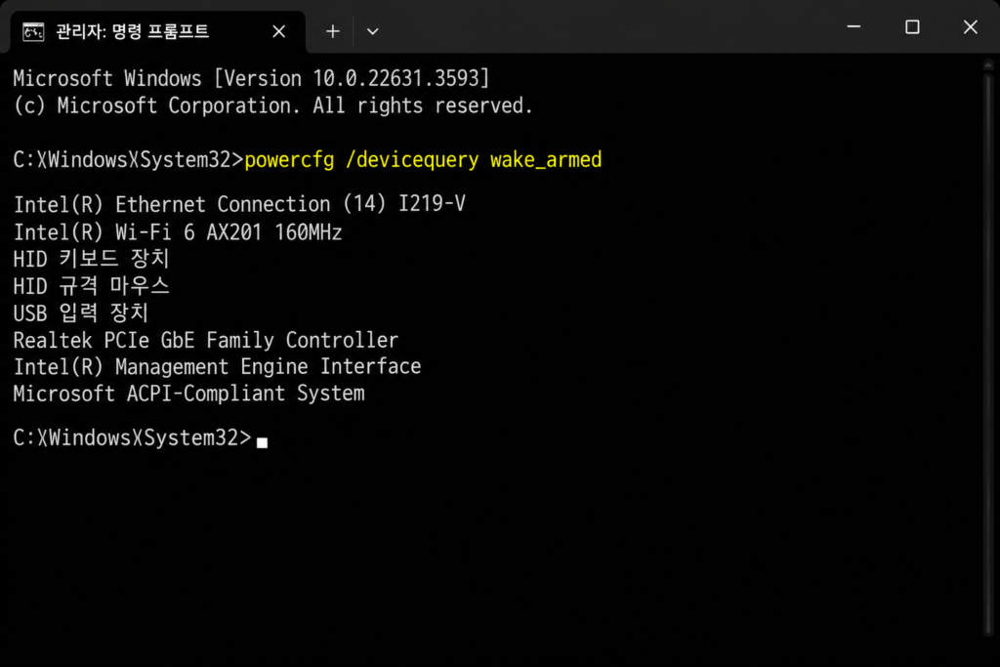Click the Intel(R) Management Engine Interface line
1000x667 pixels.
point(217,366)
